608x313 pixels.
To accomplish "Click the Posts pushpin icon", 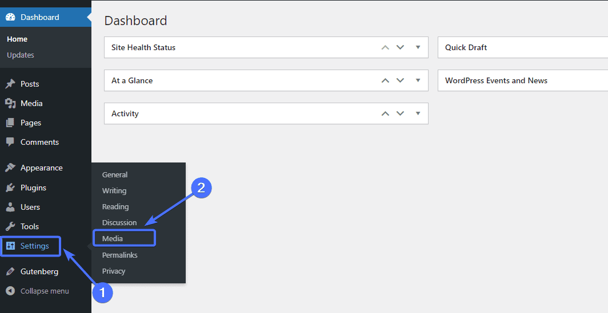I will (x=10, y=84).
